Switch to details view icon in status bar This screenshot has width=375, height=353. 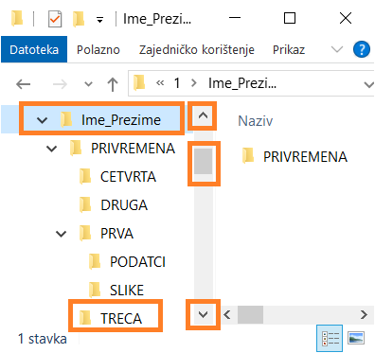[x=330, y=339]
